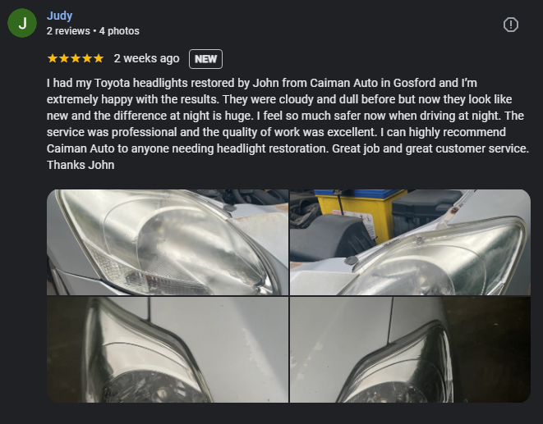Image resolution: width=543 pixels, height=424 pixels.
Task: Open the top-right photo with yellow battery
Action: 411,242
